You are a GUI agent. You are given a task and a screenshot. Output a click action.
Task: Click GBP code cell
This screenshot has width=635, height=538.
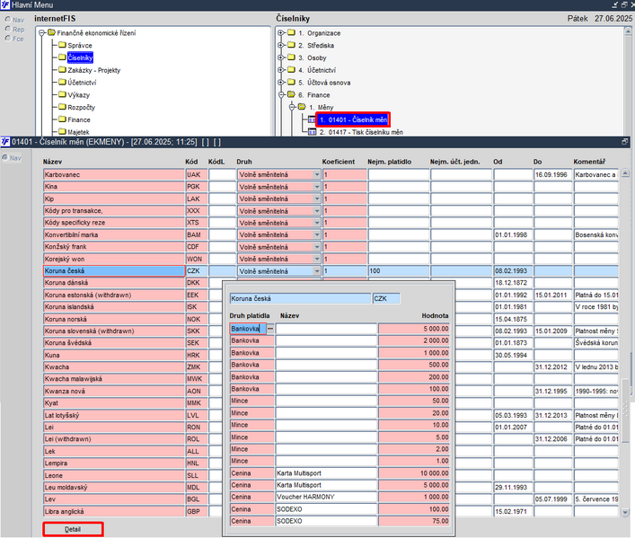pos(197,511)
